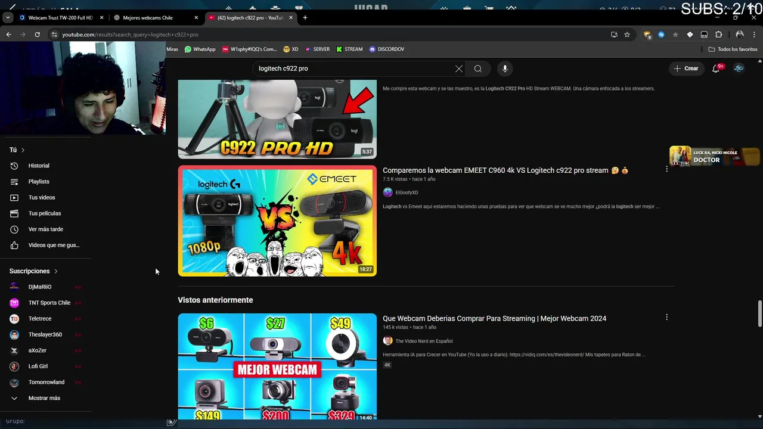Open options for the Mejor Webcam 2024 video
763x429 pixels.
tap(666, 318)
